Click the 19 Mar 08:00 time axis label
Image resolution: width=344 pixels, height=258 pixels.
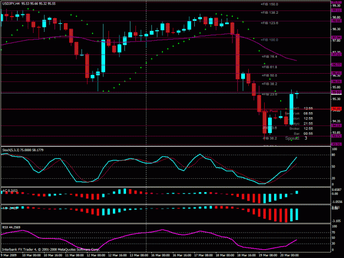268,255
